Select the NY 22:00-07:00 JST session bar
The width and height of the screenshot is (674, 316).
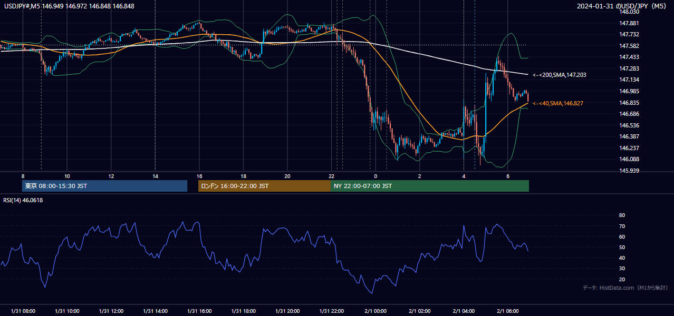click(x=430, y=186)
